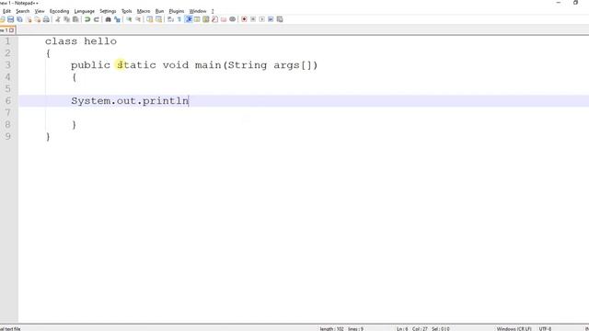Cut selection using the scissors icon
The image size is (589, 331).
(57, 19)
